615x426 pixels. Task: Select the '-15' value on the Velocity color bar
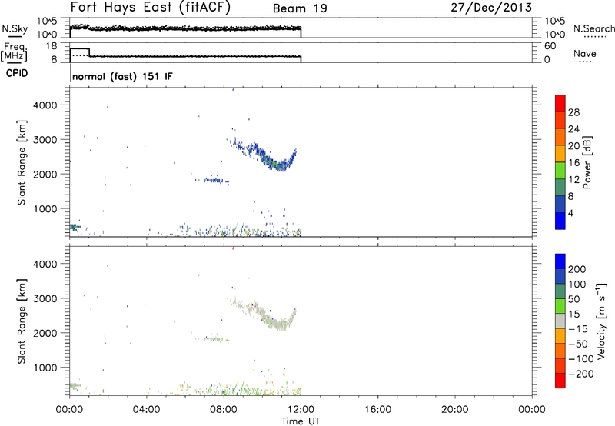[578, 329]
